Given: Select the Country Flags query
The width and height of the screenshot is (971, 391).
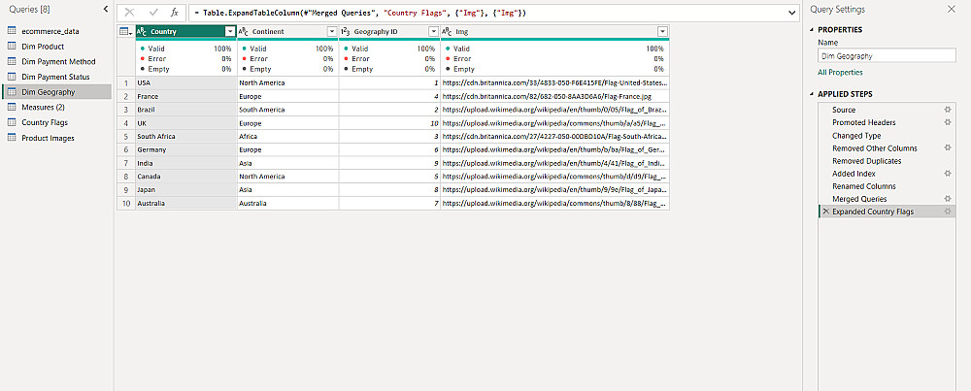Looking at the screenshot, I should click(x=43, y=122).
